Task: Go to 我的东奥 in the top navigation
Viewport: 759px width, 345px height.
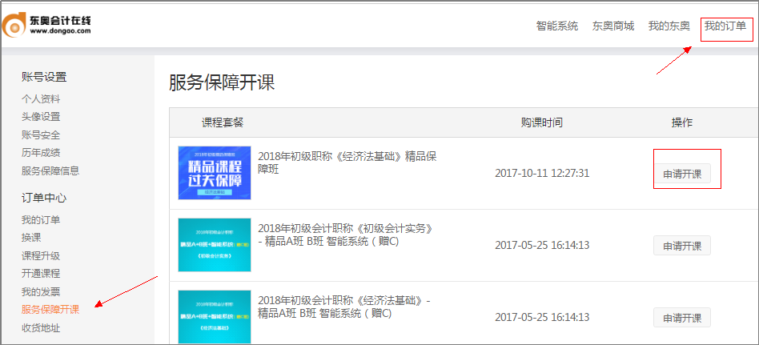Action: 669,26
